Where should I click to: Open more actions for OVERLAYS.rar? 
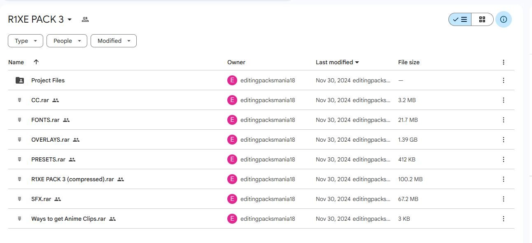pyautogui.click(x=503, y=140)
